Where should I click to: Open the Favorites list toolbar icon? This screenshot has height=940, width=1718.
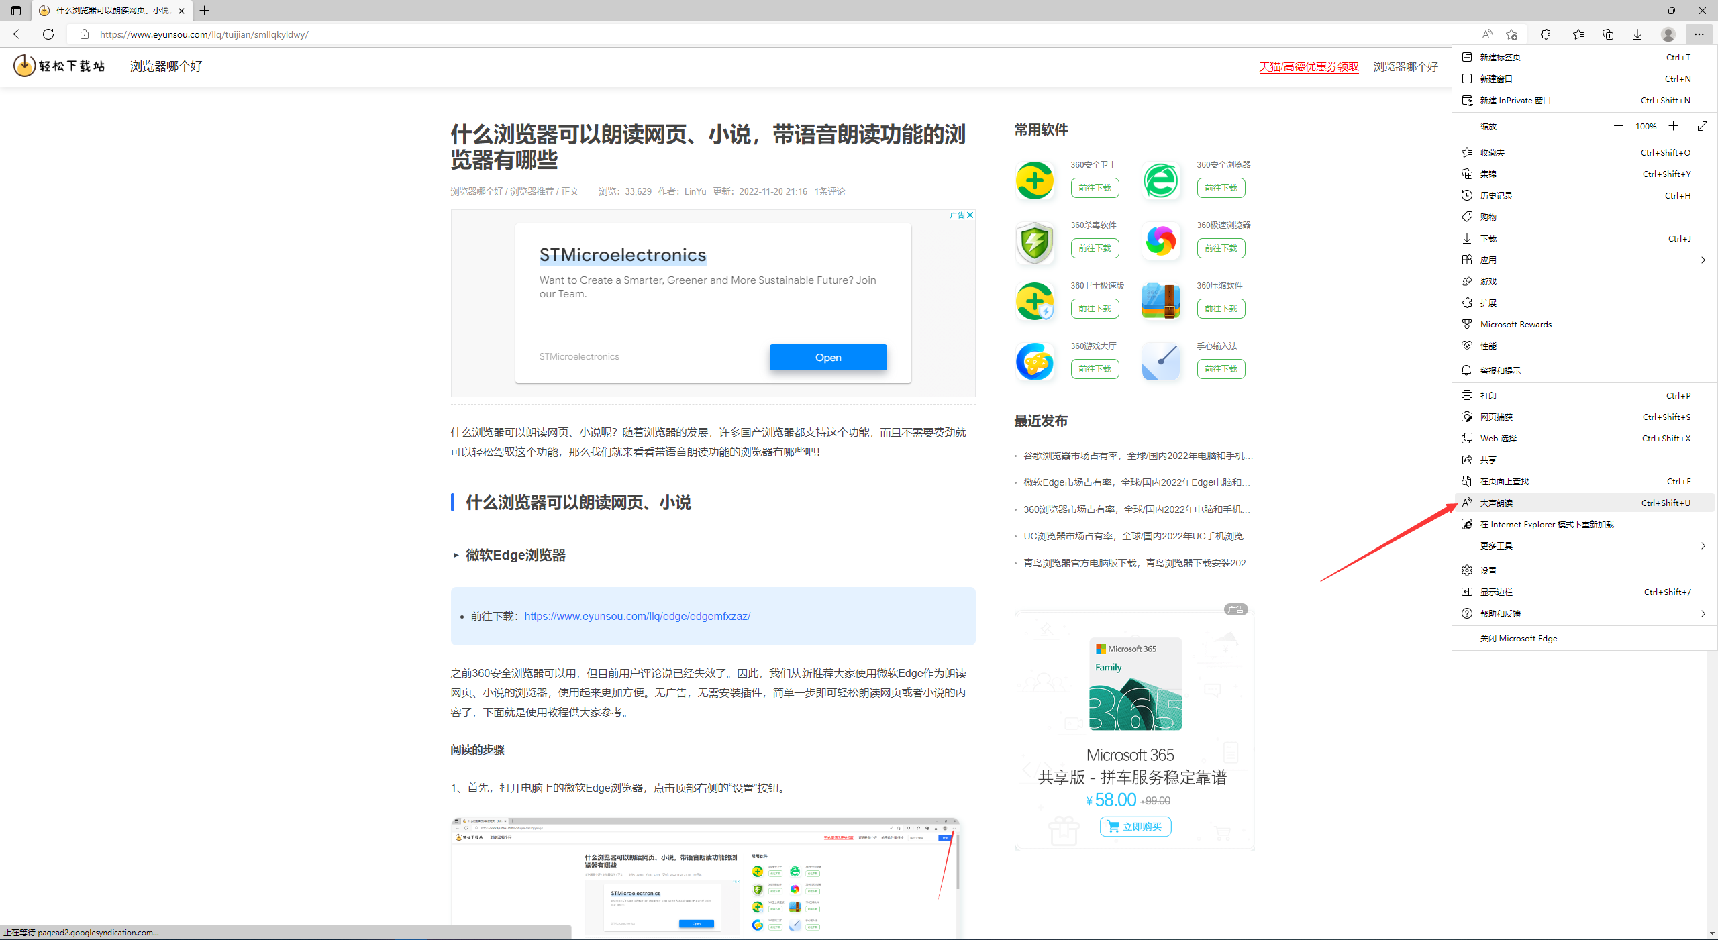point(1578,34)
